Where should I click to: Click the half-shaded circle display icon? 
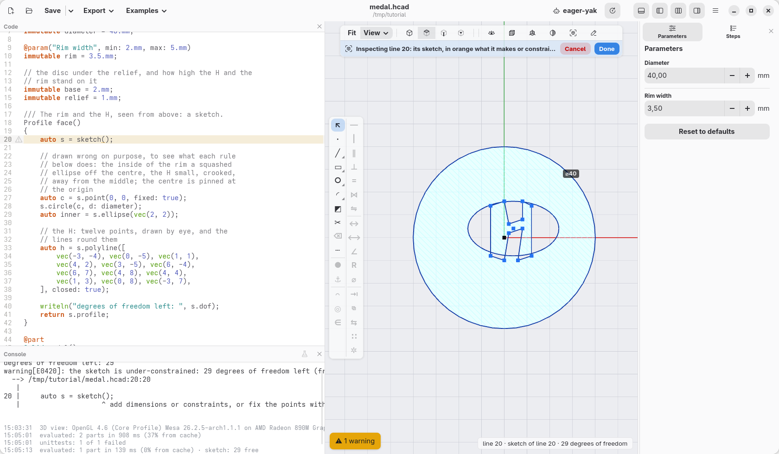[x=553, y=33]
